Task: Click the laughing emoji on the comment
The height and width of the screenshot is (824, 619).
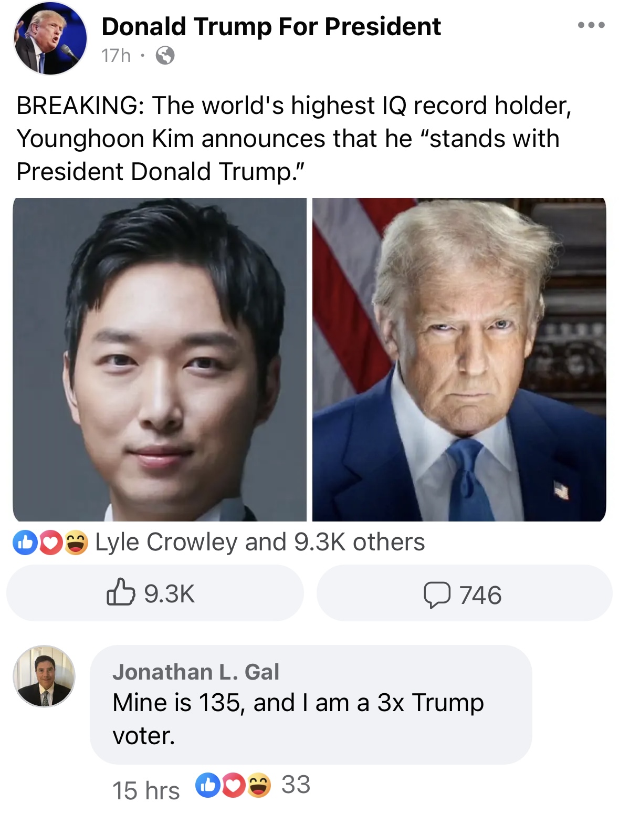Action: [259, 785]
